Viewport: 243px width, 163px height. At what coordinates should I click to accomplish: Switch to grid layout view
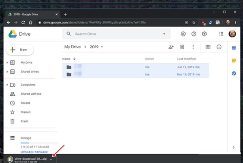tap(208, 47)
